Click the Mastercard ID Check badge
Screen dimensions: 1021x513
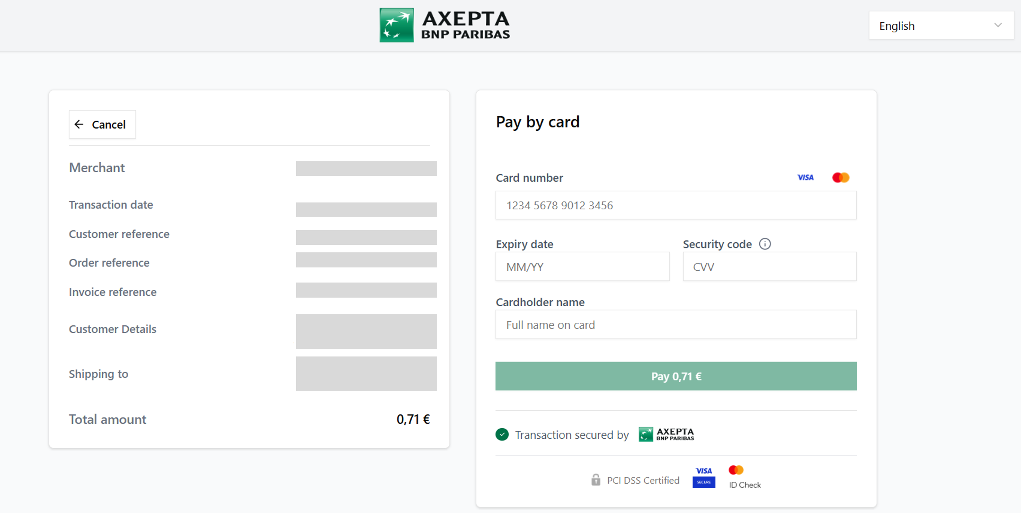(x=744, y=477)
